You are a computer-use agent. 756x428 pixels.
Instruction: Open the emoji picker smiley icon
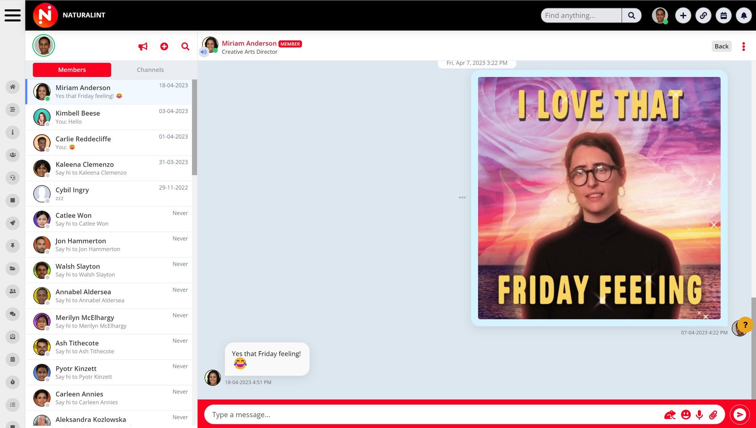click(x=686, y=415)
